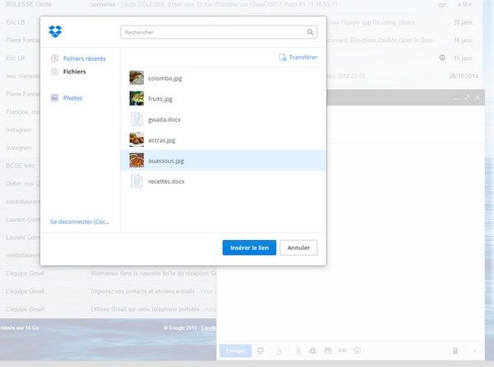This screenshot has width=494, height=367.
Task: Click the search magnifier icon in Rechercher field
Action: coord(310,32)
